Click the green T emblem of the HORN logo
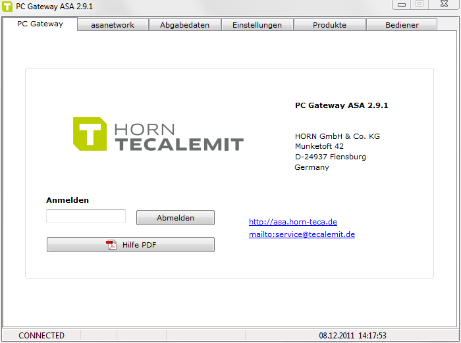 click(x=90, y=134)
